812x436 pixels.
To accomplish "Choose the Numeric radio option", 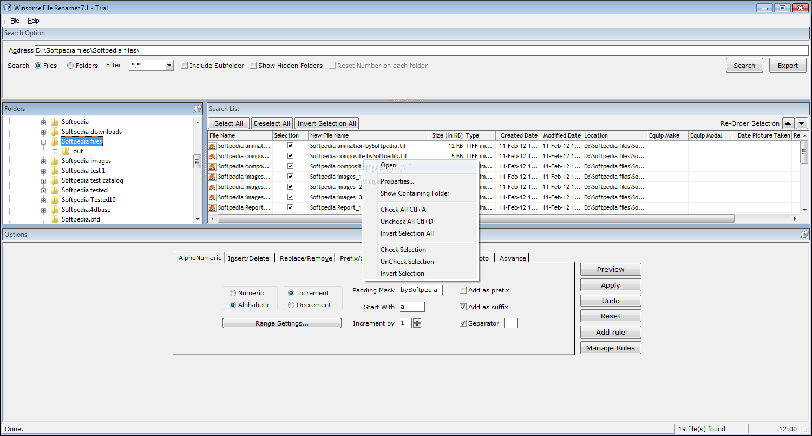I will point(233,293).
